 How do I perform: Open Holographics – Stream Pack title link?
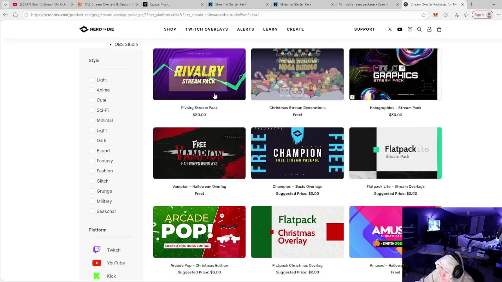click(x=395, y=108)
